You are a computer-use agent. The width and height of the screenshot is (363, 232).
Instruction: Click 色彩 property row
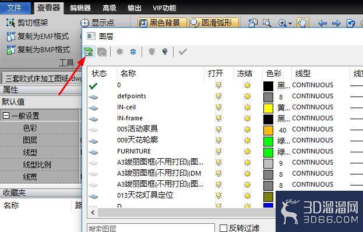click(40, 128)
